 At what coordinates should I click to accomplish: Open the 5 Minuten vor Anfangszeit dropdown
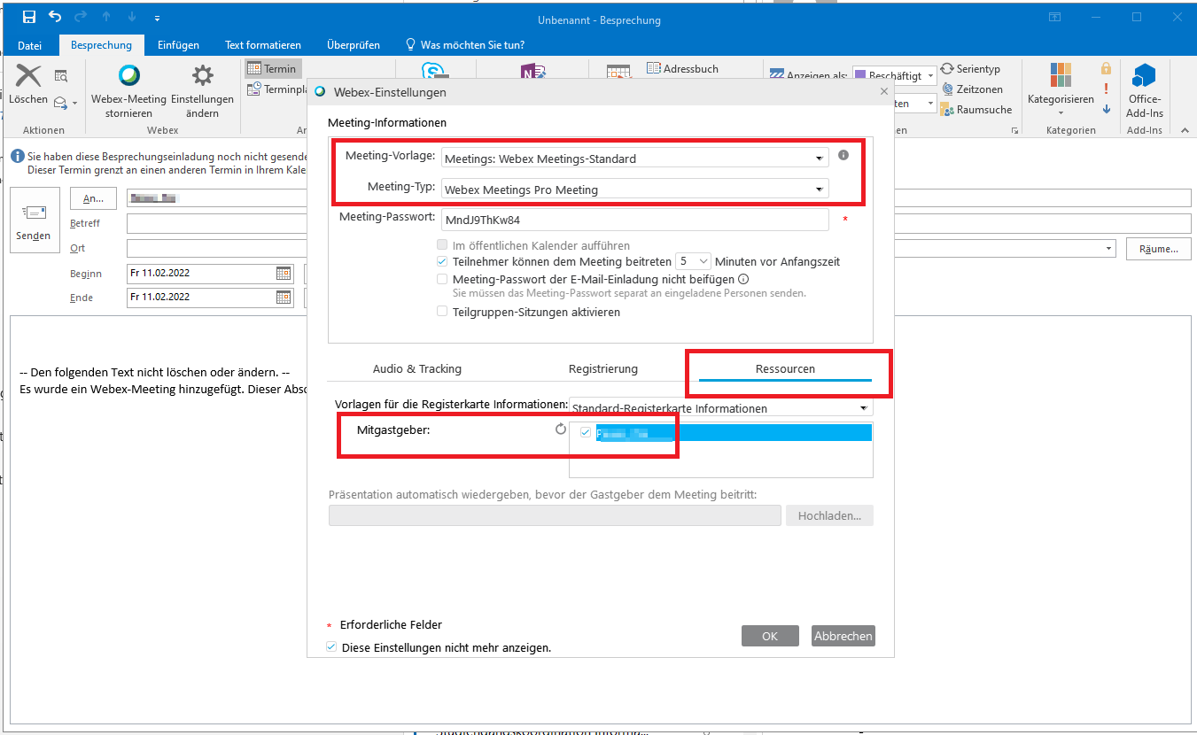693,261
